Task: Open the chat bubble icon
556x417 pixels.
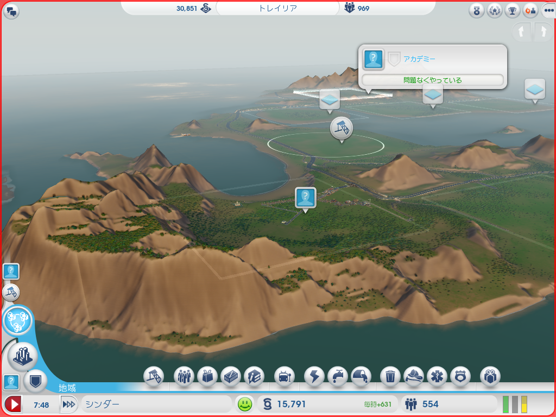Action: tap(11, 12)
